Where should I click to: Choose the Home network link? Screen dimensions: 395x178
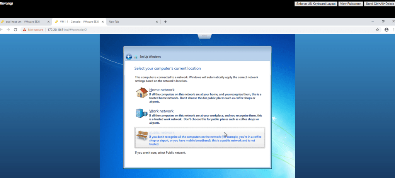click(x=162, y=90)
